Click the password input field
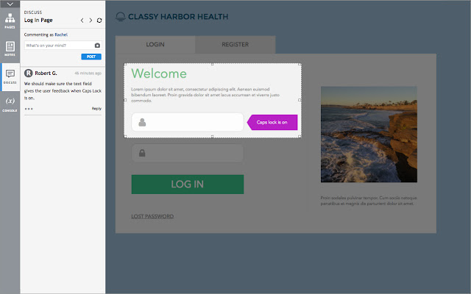This screenshot has height=294, width=471. click(x=188, y=153)
